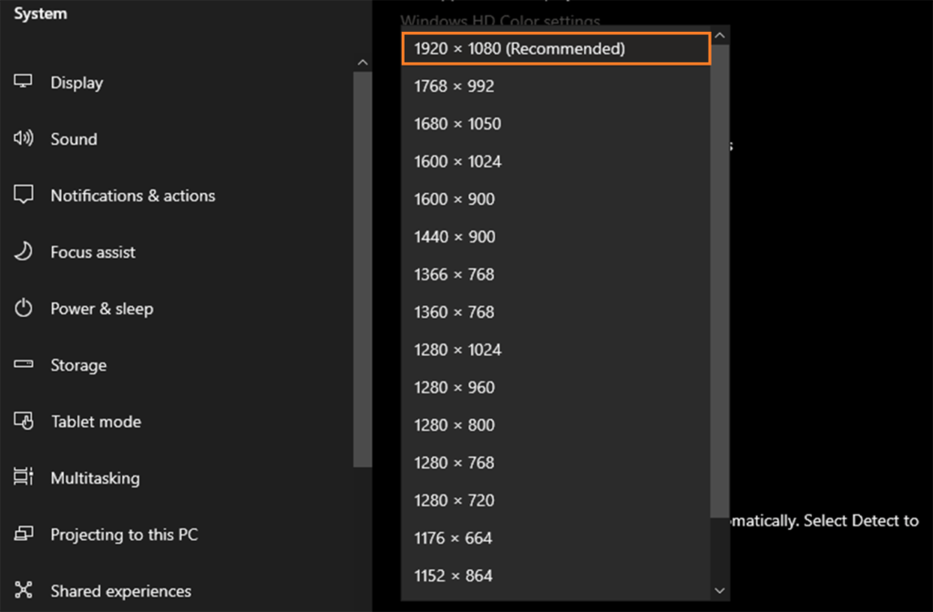This screenshot has height=612, width=933.
Task: Click the down arrow below the resolution list
Action: click(721, 590)
